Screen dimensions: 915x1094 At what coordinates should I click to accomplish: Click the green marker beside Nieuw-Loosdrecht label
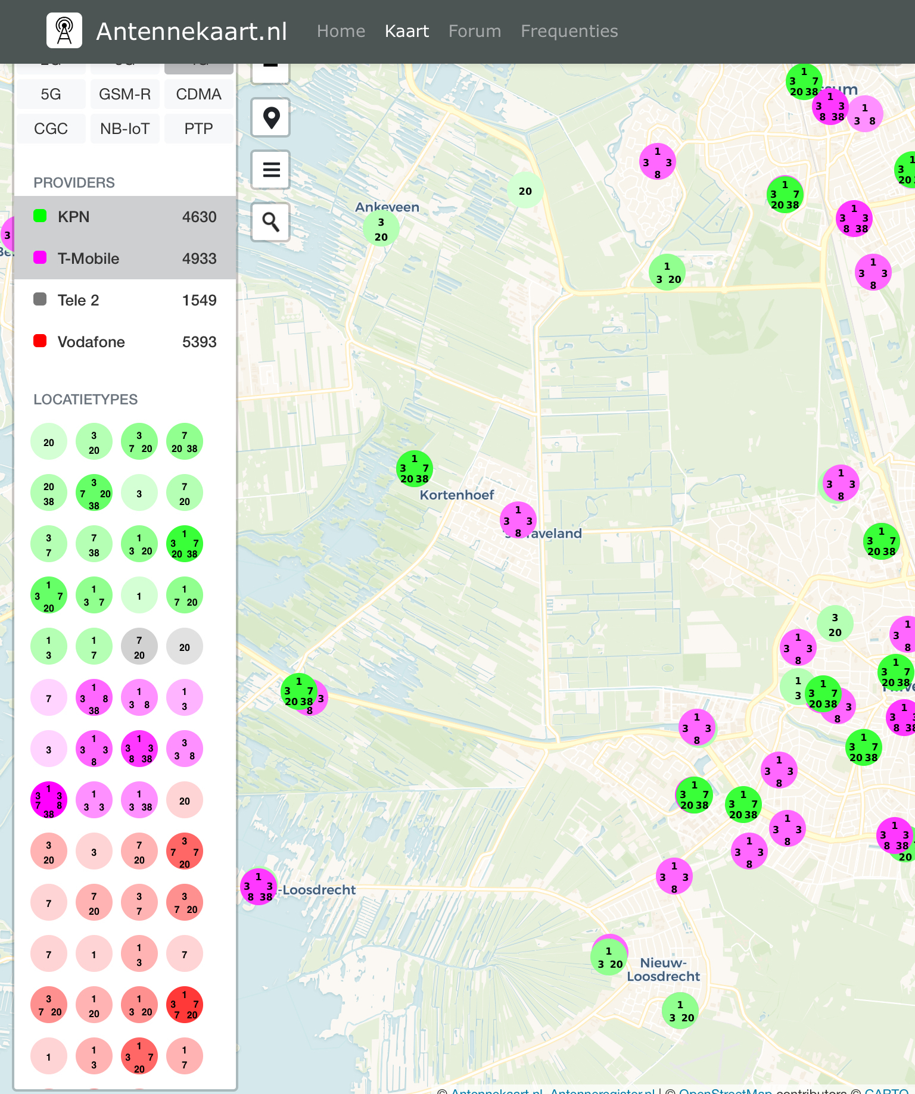[x=609, y=957]
